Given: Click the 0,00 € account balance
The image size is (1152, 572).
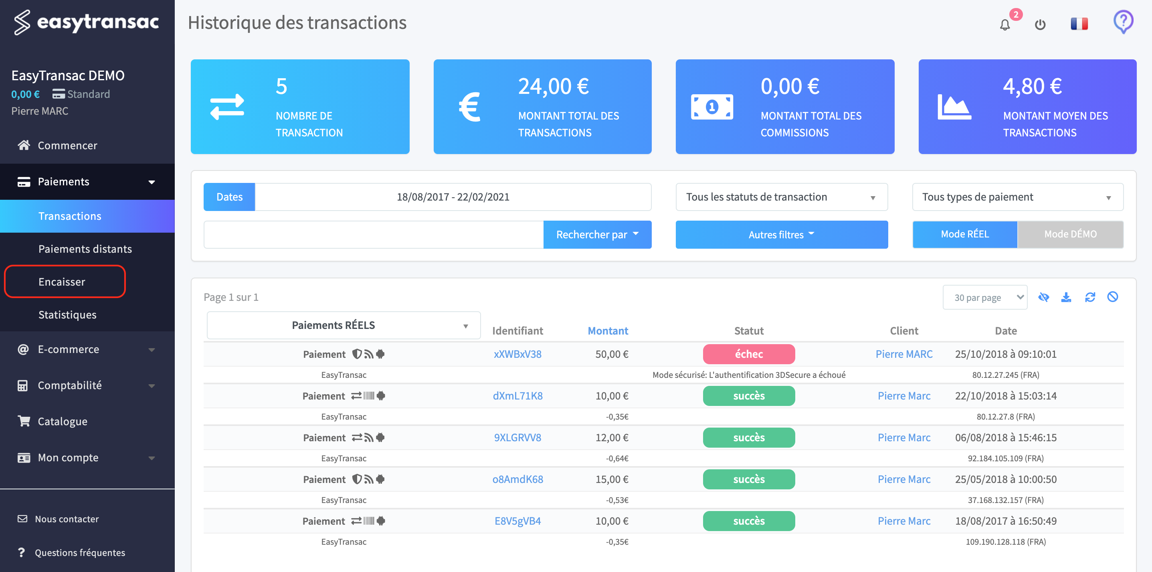Looking at the screenshot, I should [26, 94].
